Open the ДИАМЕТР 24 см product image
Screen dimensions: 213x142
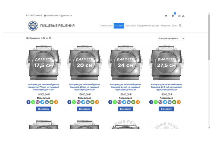(x=125, y=63)
